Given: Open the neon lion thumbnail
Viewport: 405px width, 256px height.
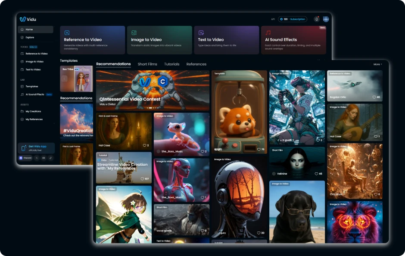Looking at the screenshot, I should coord(355,222).
